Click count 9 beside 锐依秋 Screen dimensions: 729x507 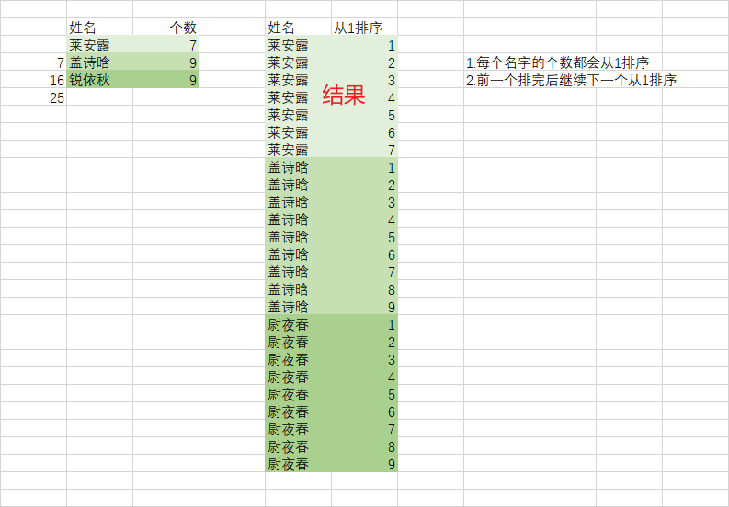pyautogui.click(x=166, y=80)
